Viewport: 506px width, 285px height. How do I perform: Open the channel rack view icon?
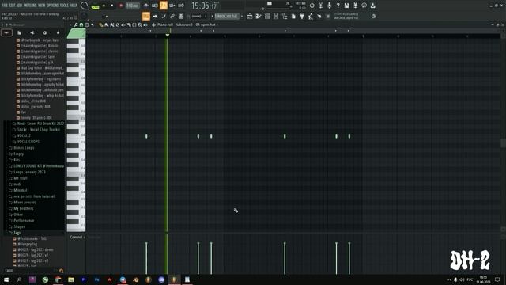[x=267, y=16]
